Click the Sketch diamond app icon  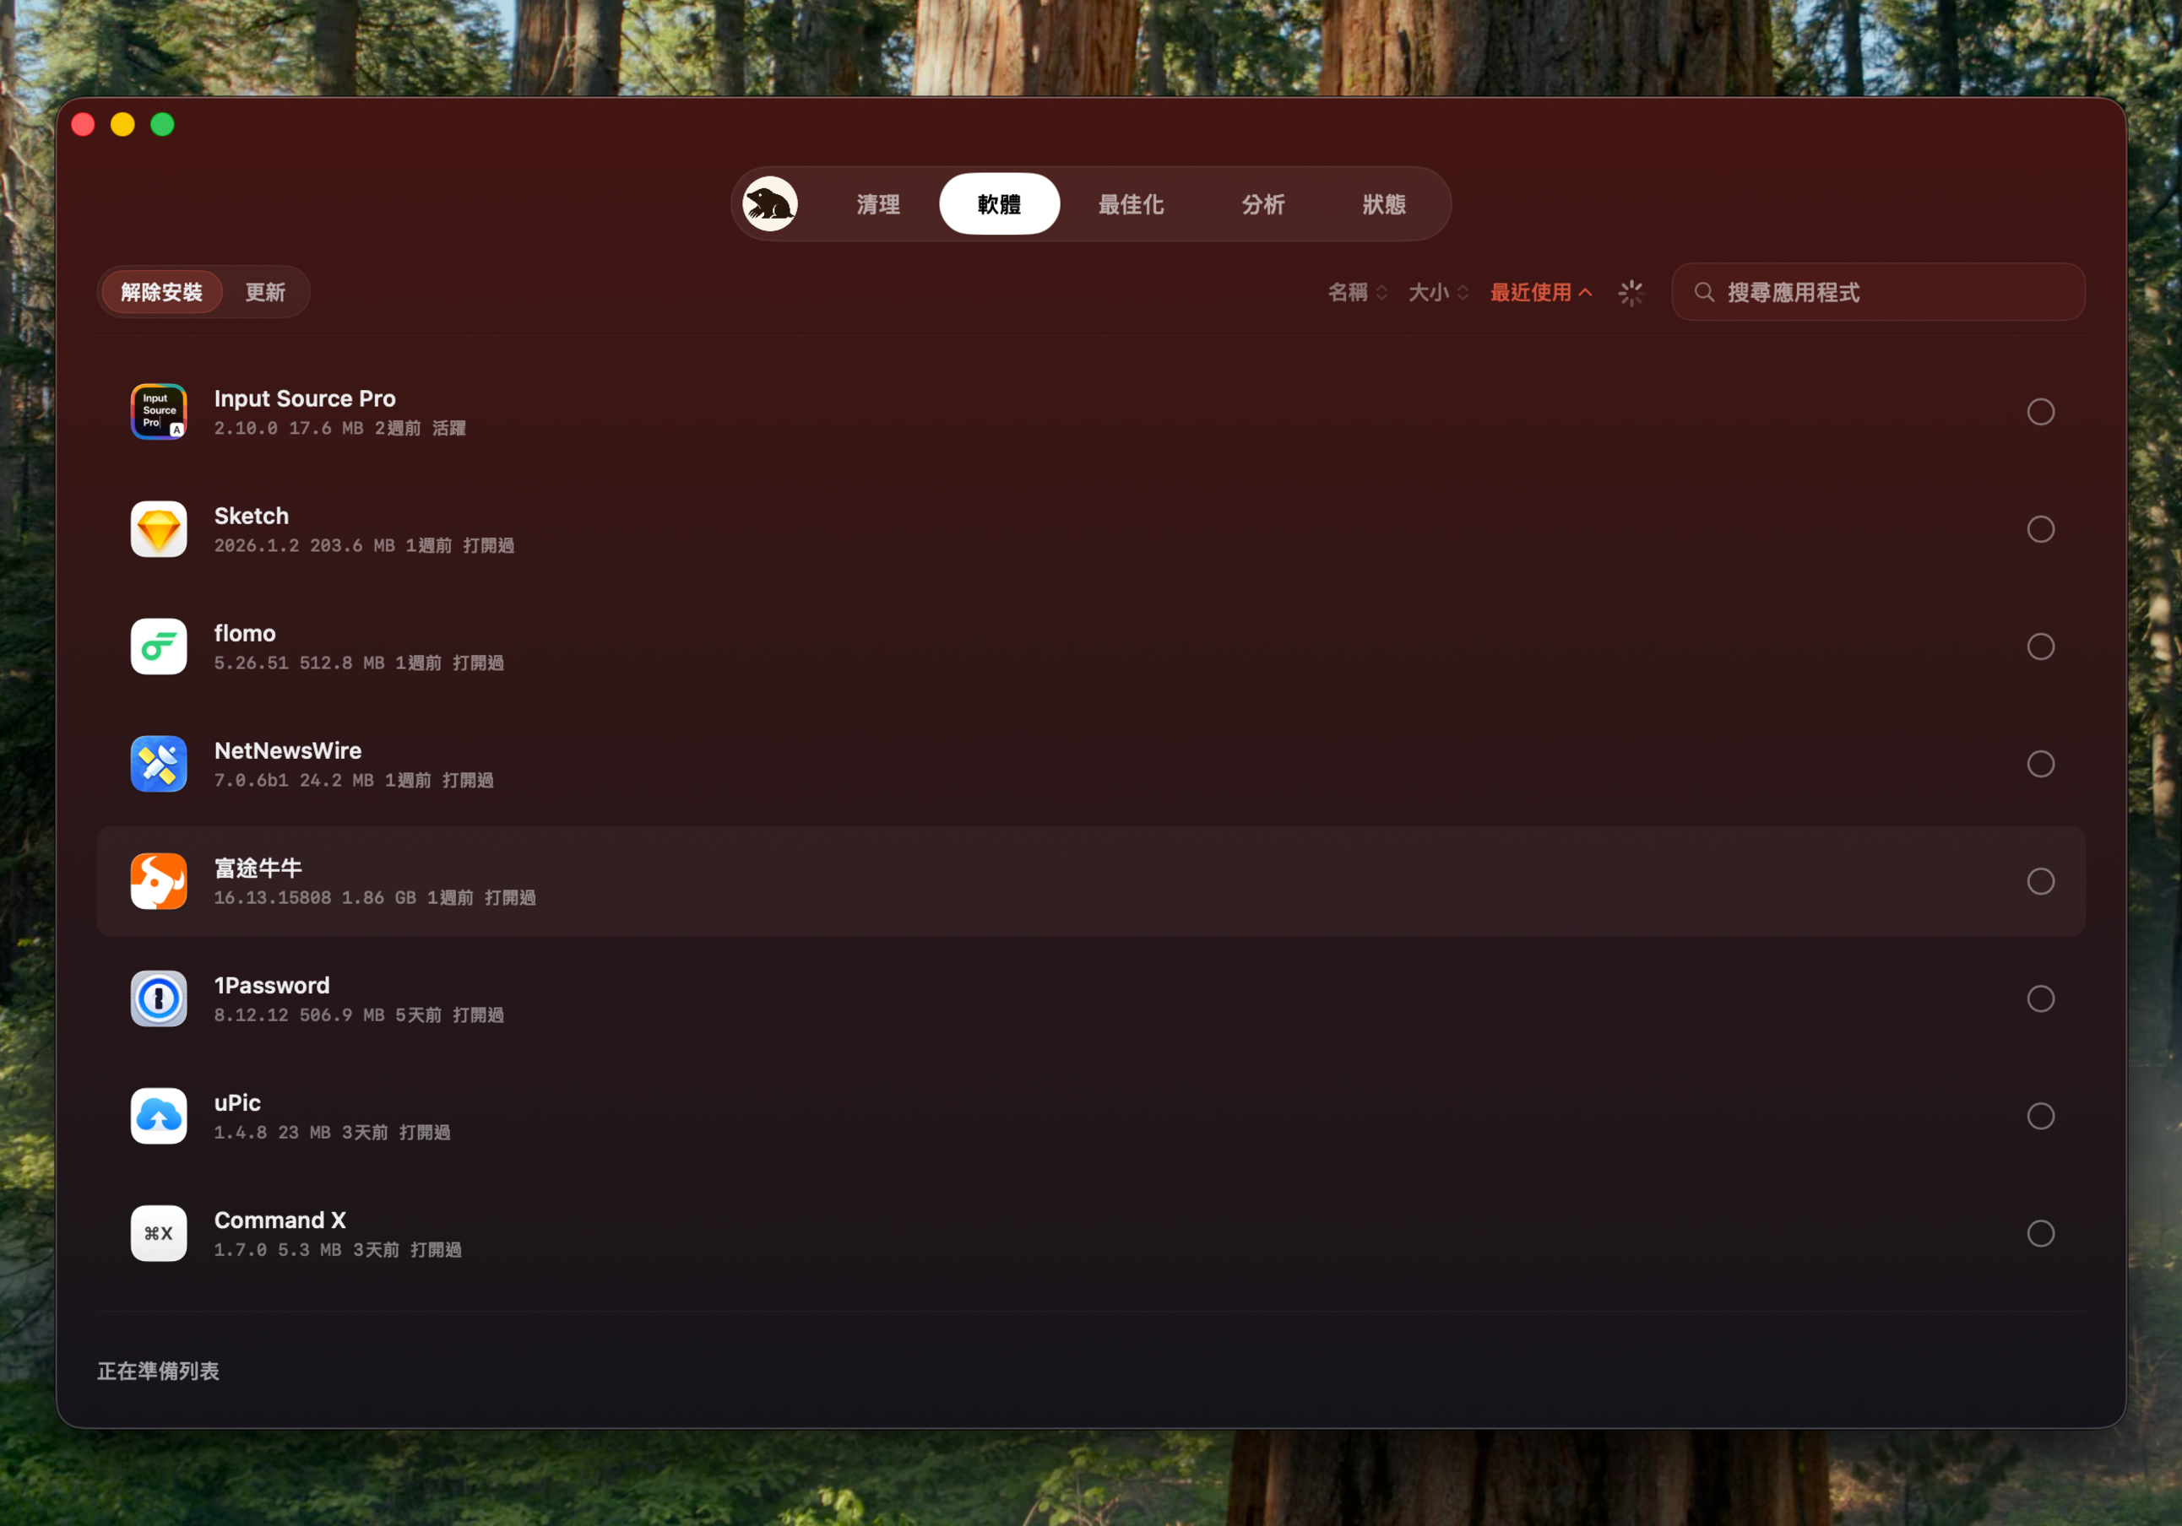(x=159, y=529)
